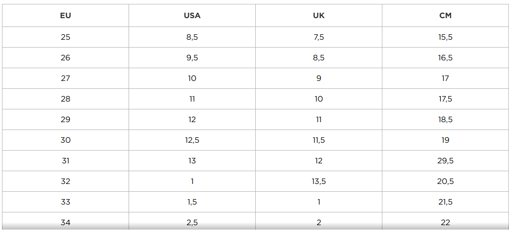Click USA size 9,5 cell

pos(192,58)
